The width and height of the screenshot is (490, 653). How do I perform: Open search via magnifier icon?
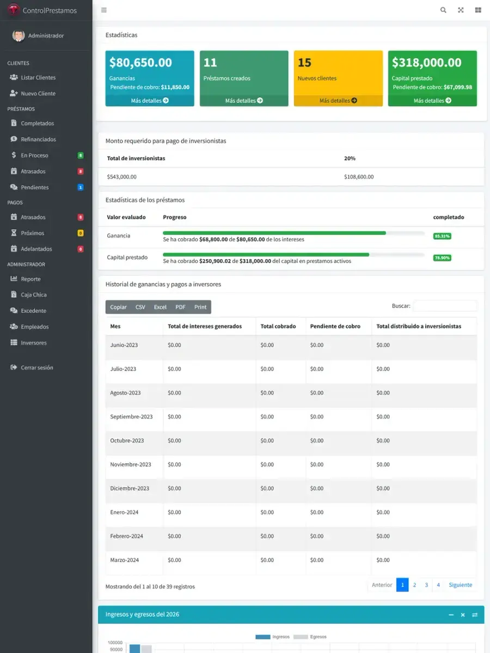pos(443,10)
